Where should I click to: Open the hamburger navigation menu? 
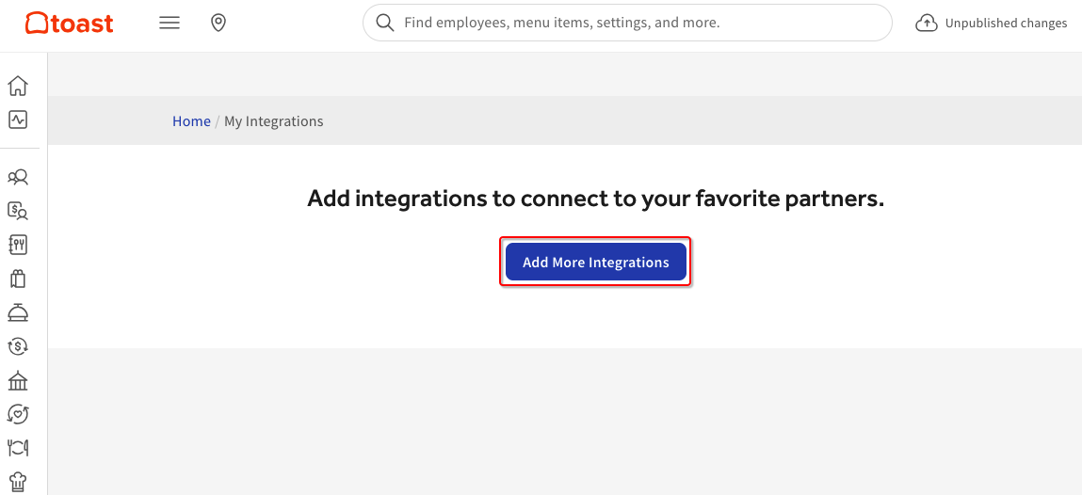(x=170, y=24)
